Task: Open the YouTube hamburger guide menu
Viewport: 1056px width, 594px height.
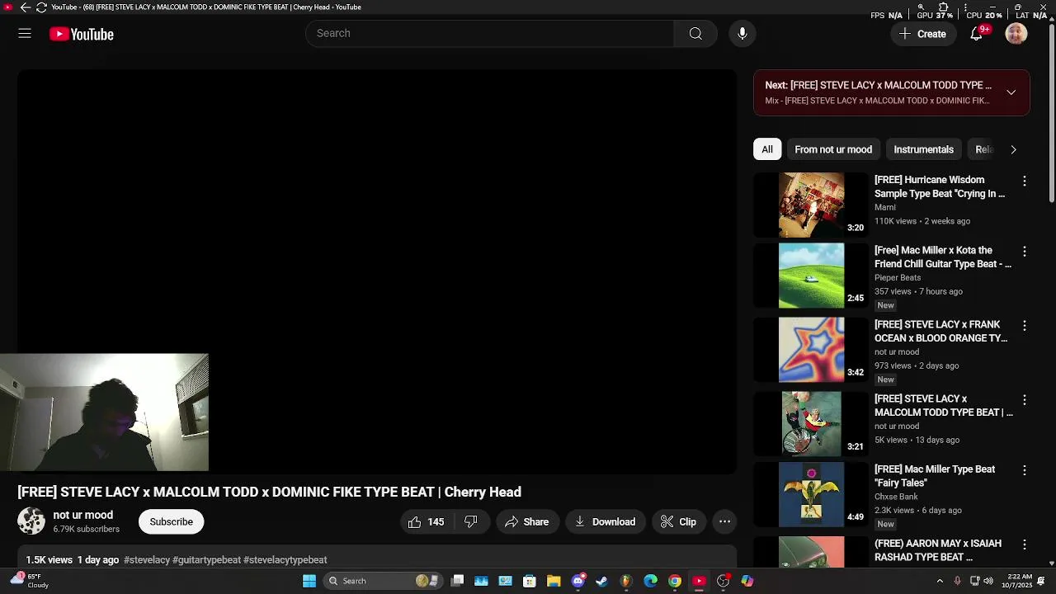Action: [x=25, y=34]
